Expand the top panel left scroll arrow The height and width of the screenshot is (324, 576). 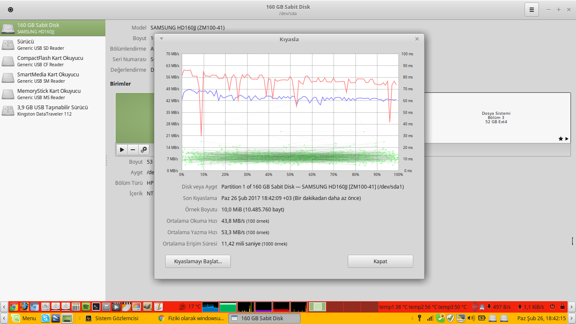coord(4,307)
